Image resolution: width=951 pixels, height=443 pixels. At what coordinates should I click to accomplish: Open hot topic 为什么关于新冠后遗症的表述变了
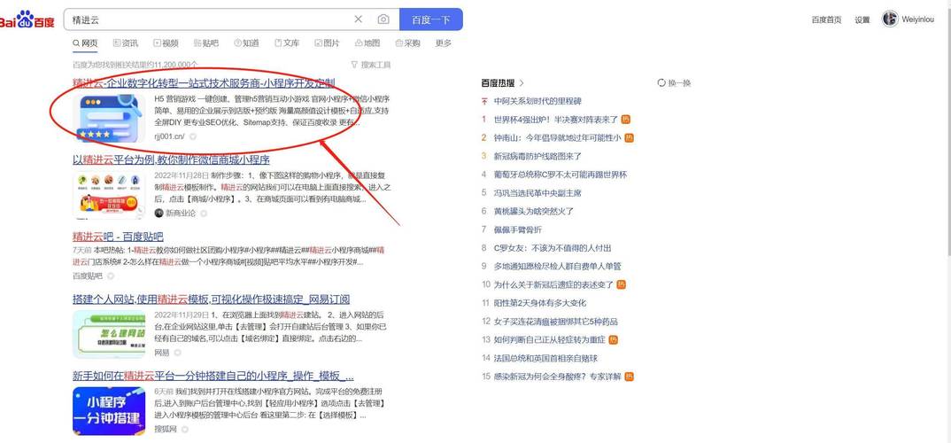553,284
